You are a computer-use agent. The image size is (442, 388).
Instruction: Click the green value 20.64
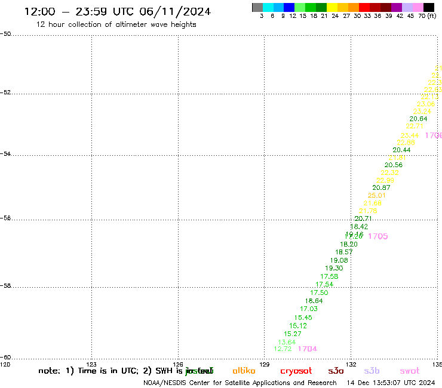(419, 119)
